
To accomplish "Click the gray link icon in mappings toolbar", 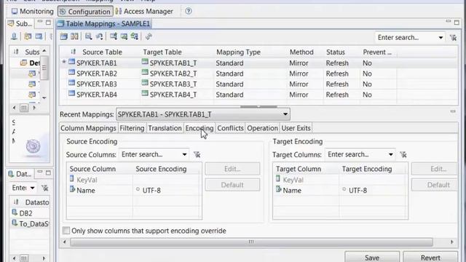I will click(x=149, y=36).
